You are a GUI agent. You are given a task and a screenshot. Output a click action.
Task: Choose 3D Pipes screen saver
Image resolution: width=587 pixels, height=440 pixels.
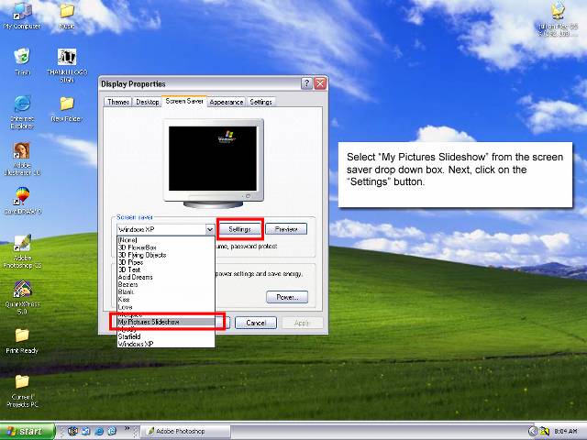pos(166,262)
